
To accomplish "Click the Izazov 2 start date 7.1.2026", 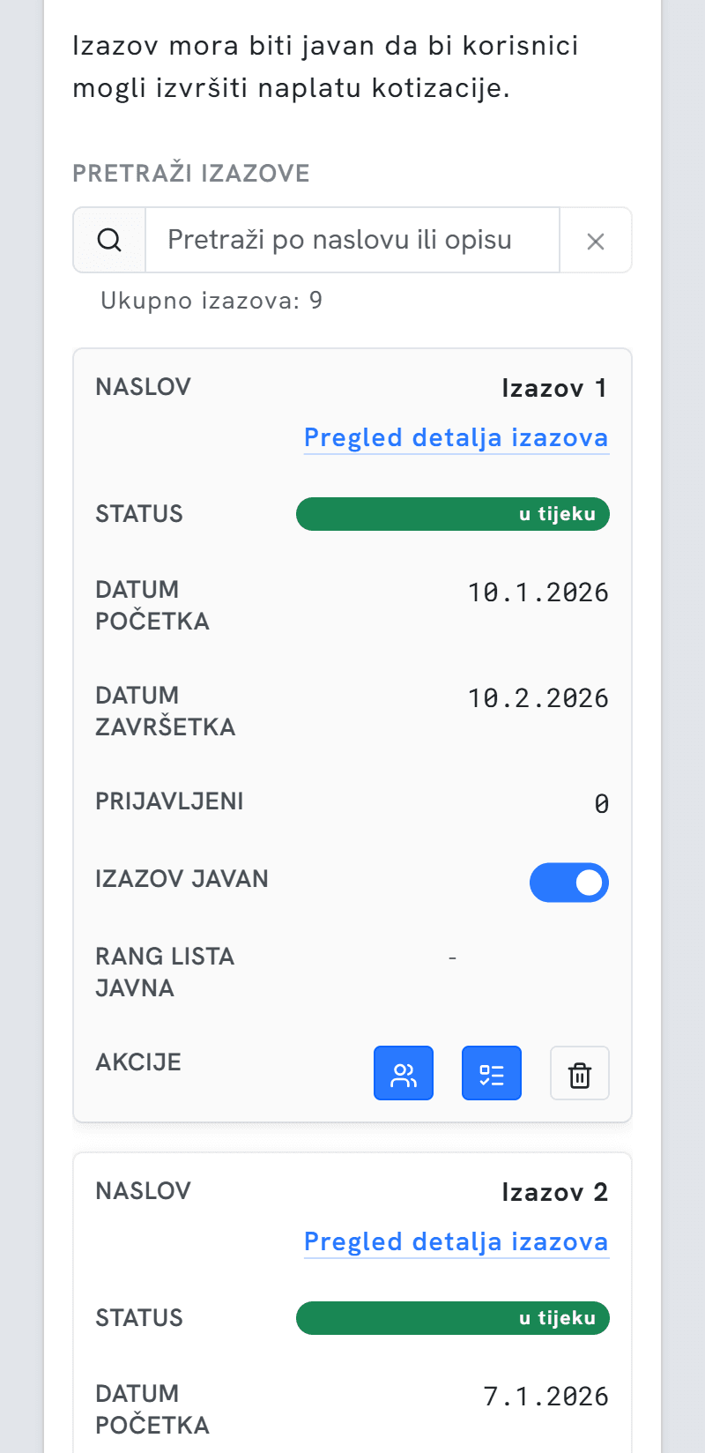I will [546, 1396].
